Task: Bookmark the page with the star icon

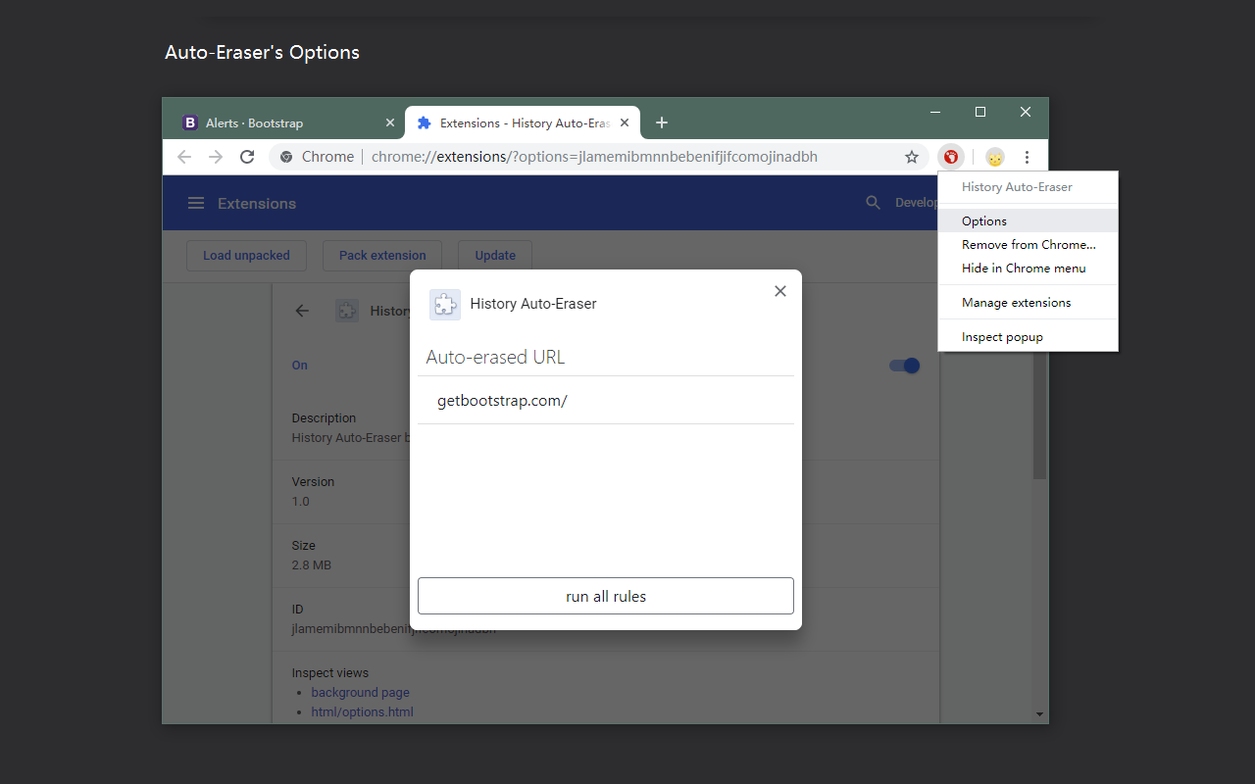Action: point(912,157)
